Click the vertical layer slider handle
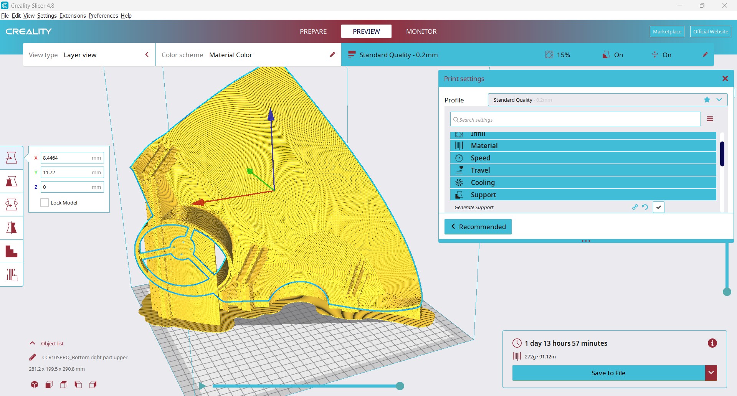737x396 pixels. click(727, 292)
